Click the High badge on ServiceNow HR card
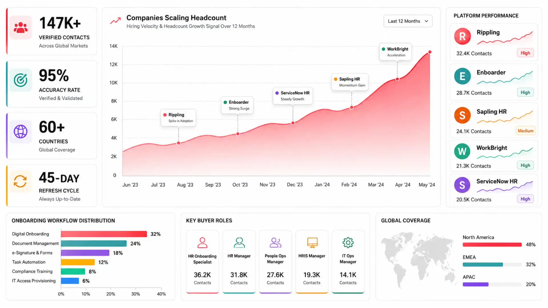The width and height of the screenshot is (548, 308). pos(525,199)
